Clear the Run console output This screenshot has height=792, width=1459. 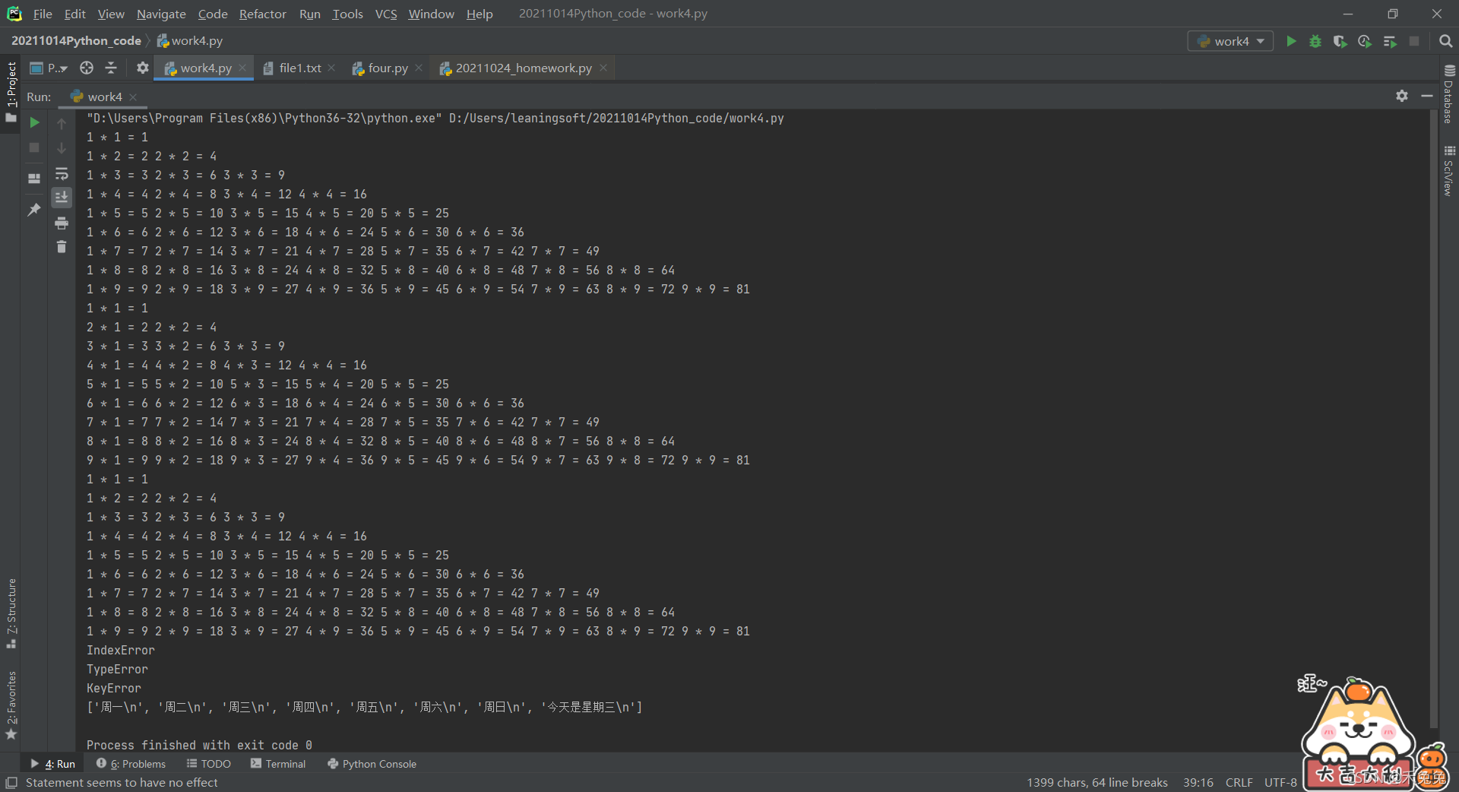[62, 246]
